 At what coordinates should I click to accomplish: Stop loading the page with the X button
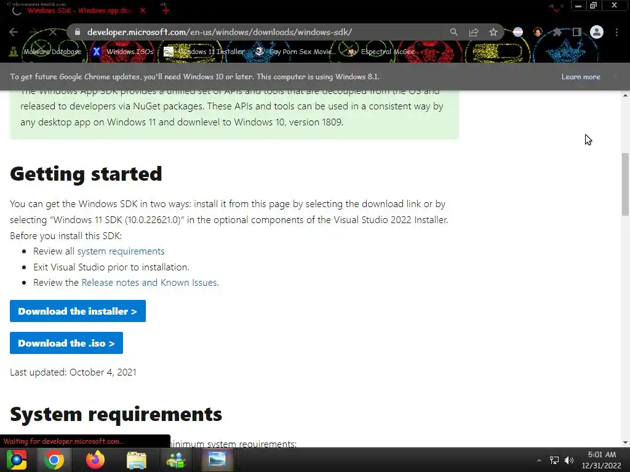click(53, 32)
